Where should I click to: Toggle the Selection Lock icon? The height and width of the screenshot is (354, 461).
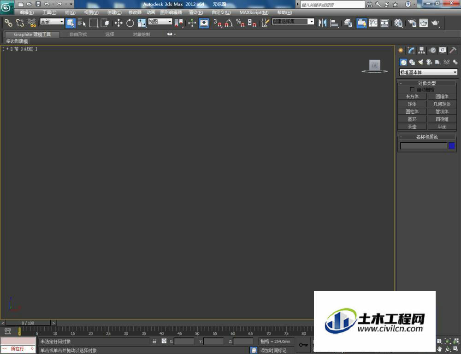pos(154,341)
